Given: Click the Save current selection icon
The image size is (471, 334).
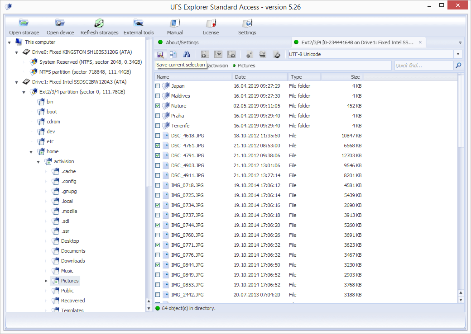Looking at the screenshot, I should tap(160, 54).
